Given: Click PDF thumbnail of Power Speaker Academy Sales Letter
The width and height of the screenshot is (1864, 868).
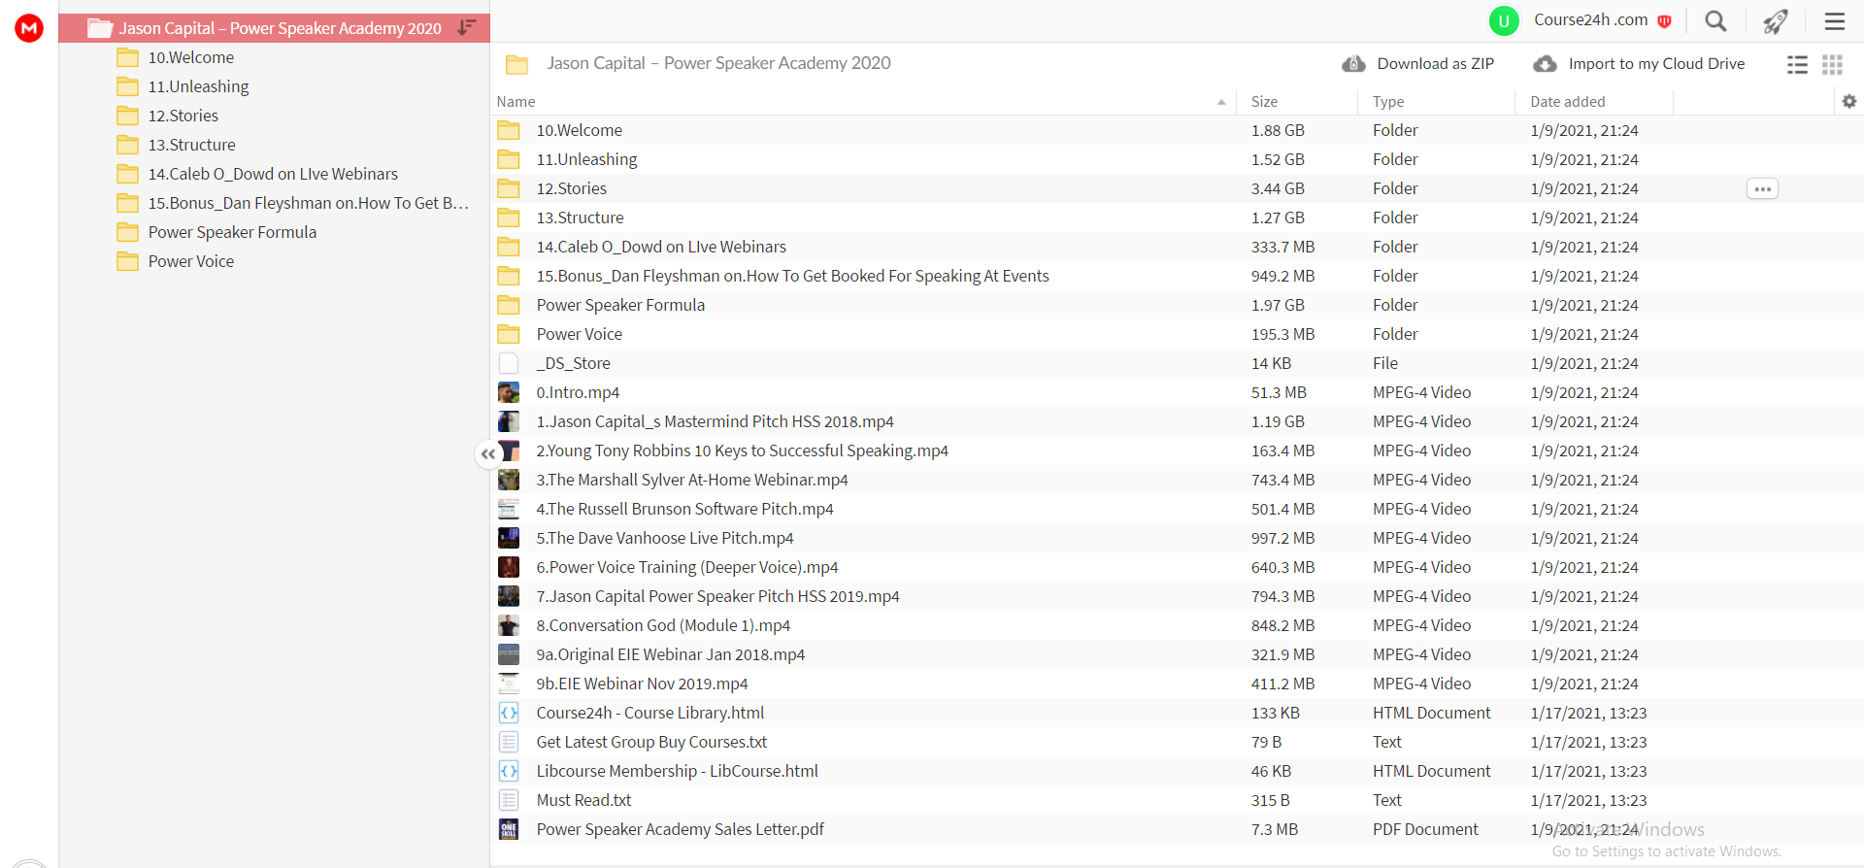Looking at the screenshot, I should 509,829.
